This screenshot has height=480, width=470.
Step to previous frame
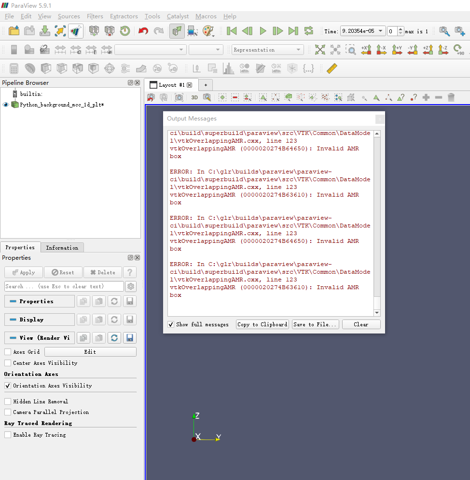coord(247,31)
